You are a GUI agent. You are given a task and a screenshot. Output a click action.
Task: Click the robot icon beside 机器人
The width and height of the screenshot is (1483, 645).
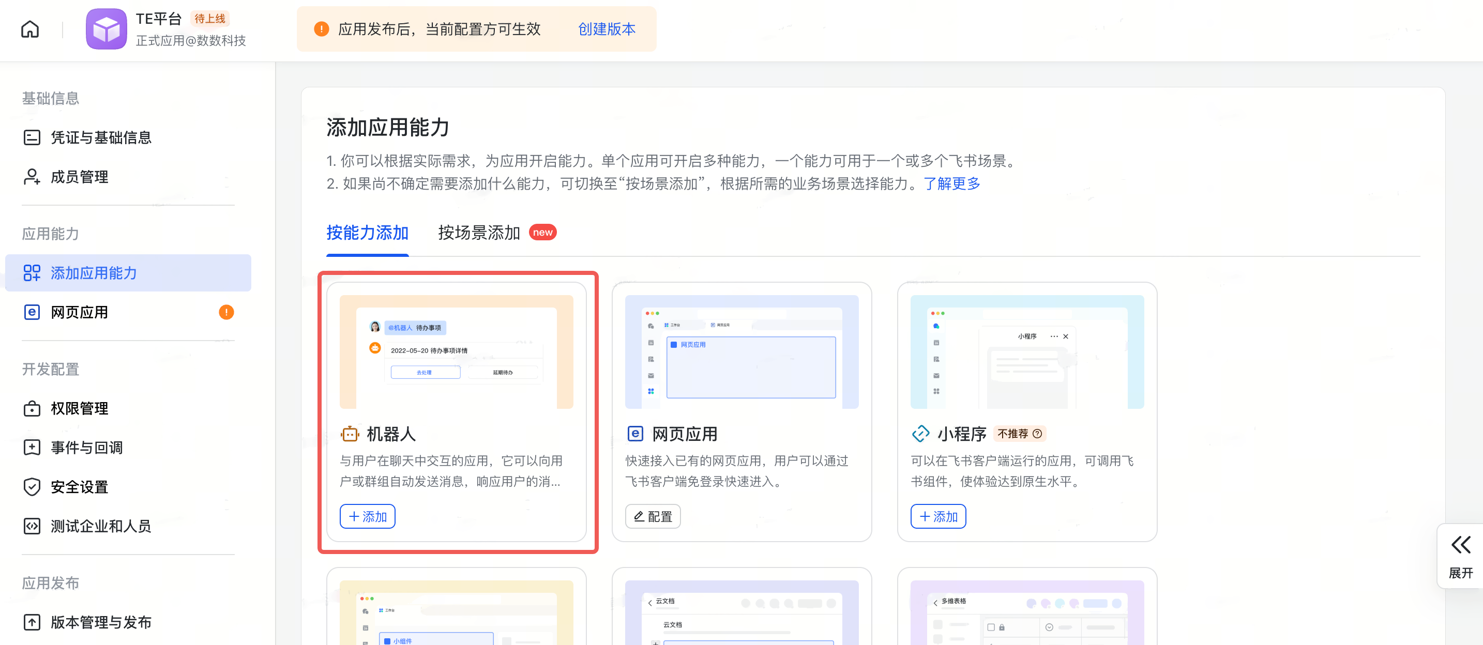point(350,434)
